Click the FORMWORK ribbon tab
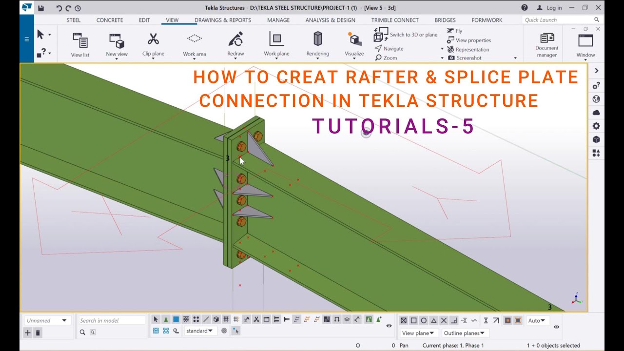The width and height of the screenshot is (624, 351). 487,20
